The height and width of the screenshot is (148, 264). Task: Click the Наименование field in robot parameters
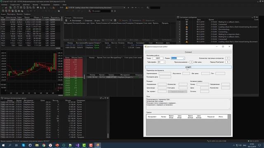pos(165,74)
